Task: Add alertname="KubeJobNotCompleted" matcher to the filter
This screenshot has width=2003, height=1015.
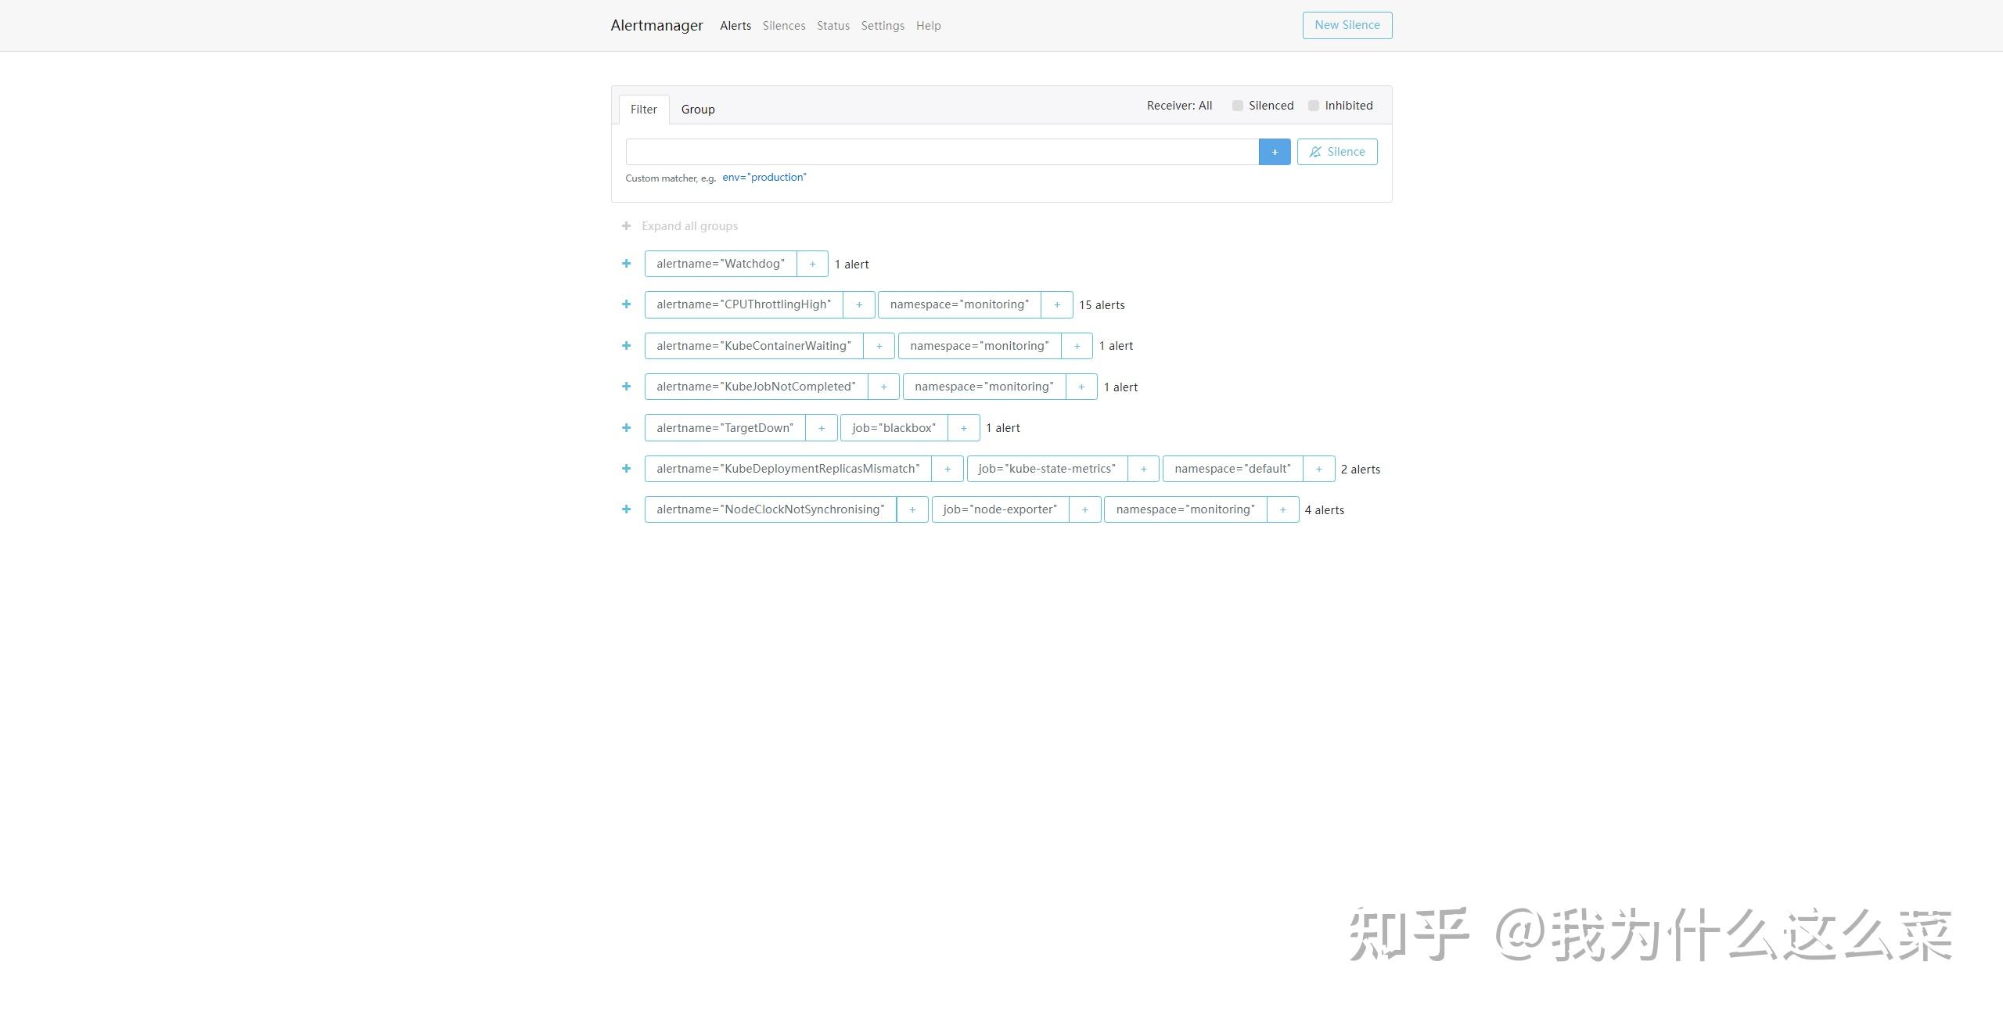Action: (883, 386)
